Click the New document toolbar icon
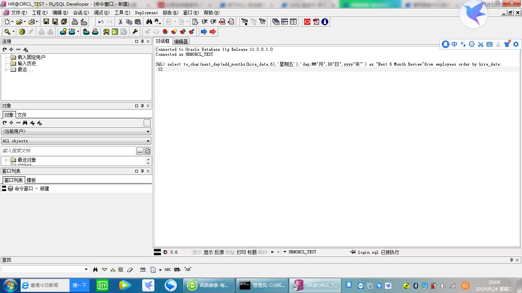This screenshot has width=522, height=293. 7,22
